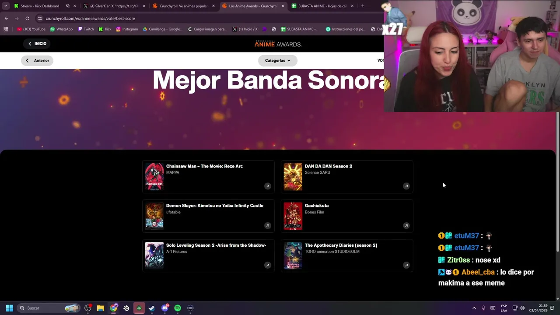560x315 pixels.
Task: Select Gachiakuta poster thumbnail
Action: coord(293,216)
